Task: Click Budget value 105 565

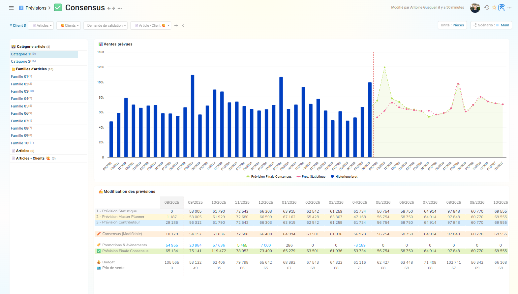Action: coord(172,262)
